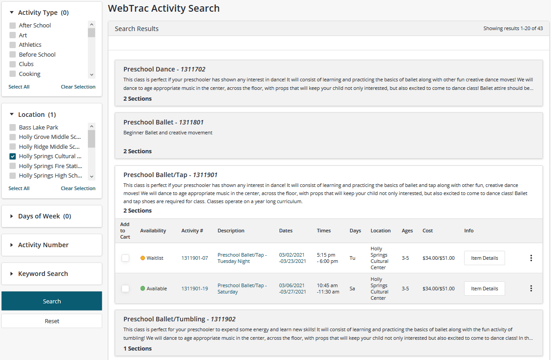This screenshot has height=360, width=551.
Task: Open Item Details for Saturday section
Action: [484, 289]
